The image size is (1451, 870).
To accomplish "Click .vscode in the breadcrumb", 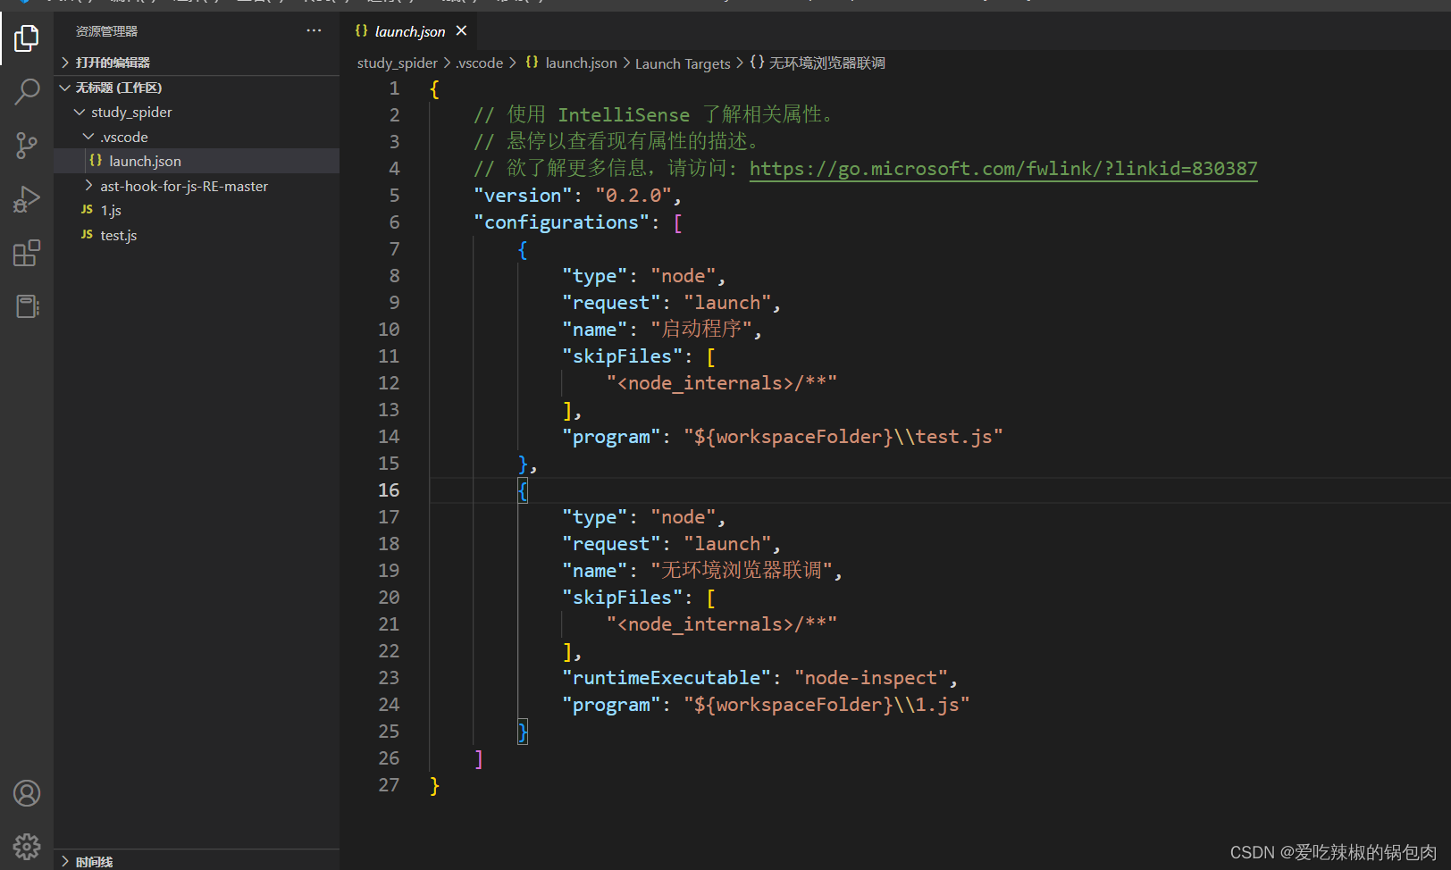I will 480,63.
